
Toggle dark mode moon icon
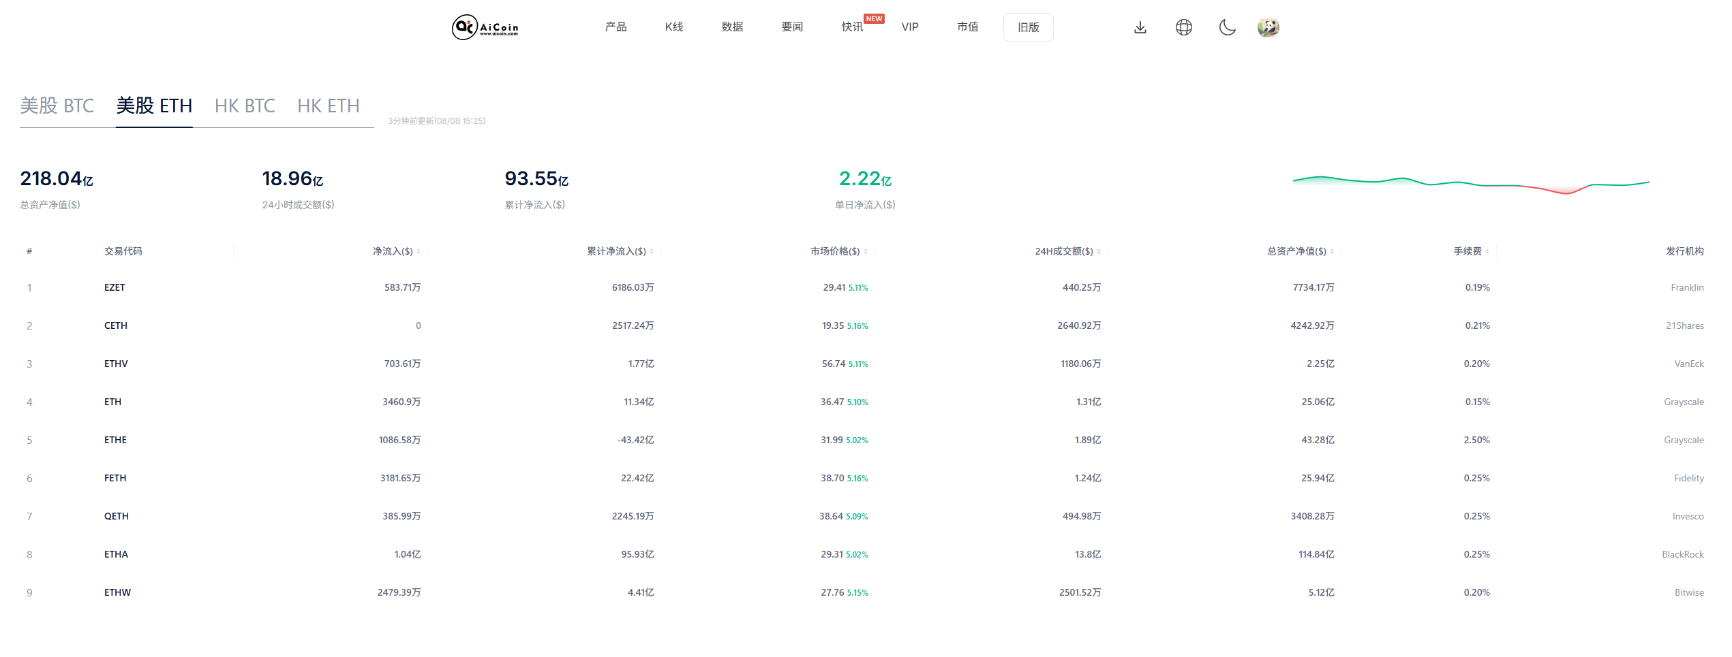1227,27
